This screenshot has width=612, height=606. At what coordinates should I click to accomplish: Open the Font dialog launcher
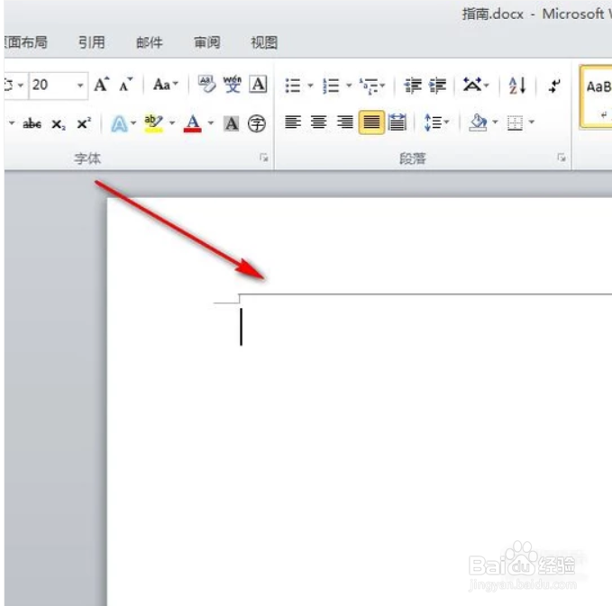click(x=264, y=158)
